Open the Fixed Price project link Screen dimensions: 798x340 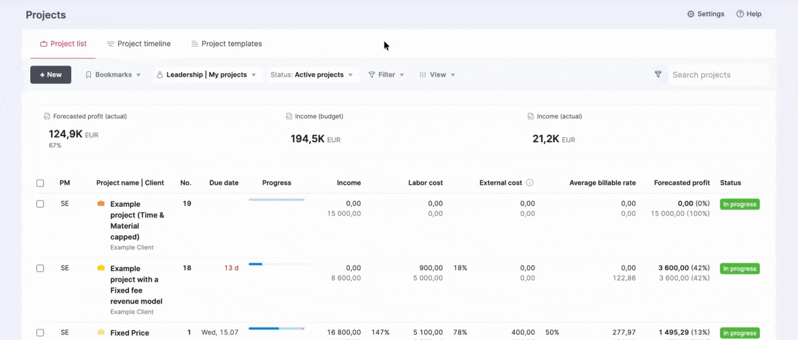tap(130, 333)
